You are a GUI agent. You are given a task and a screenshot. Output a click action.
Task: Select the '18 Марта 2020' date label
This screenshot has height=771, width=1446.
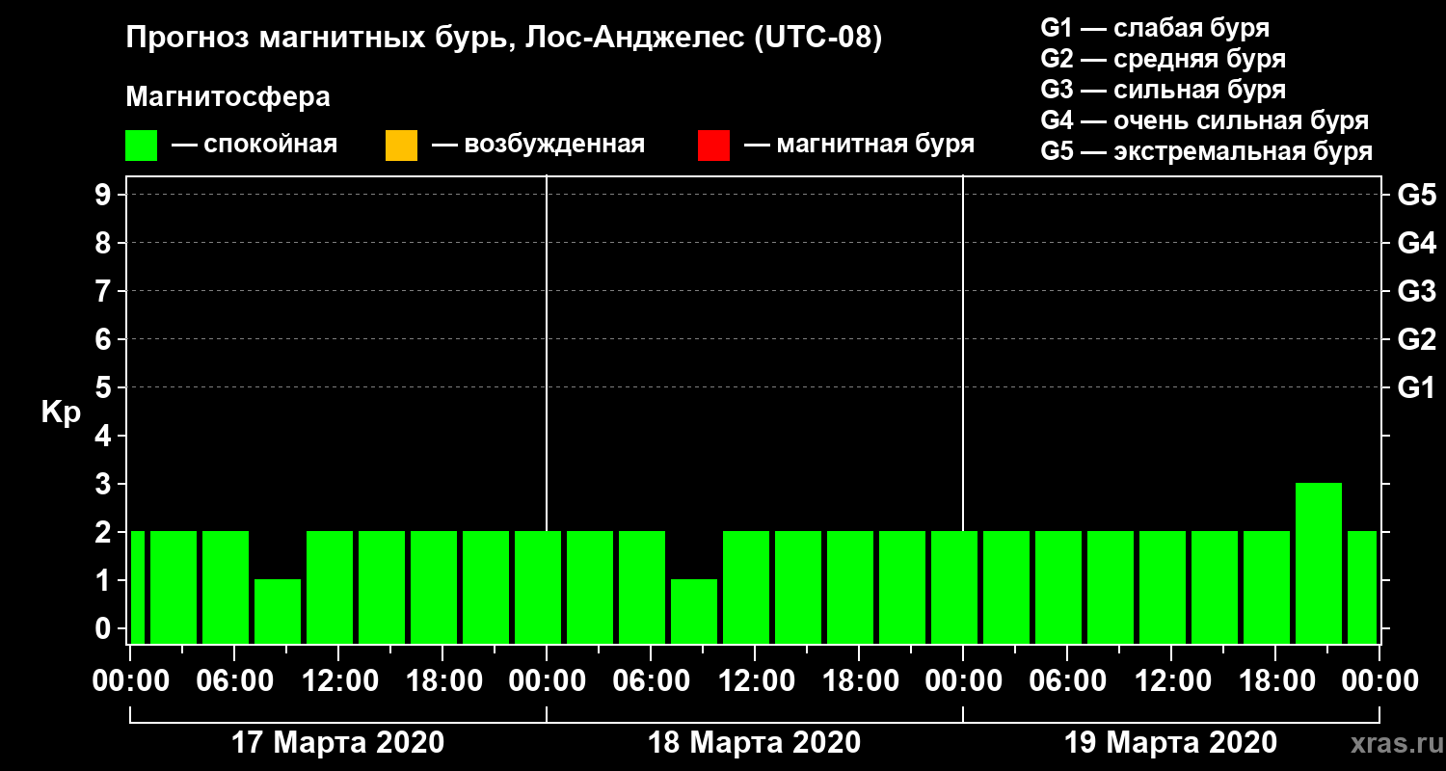click(x=755, y=743)
